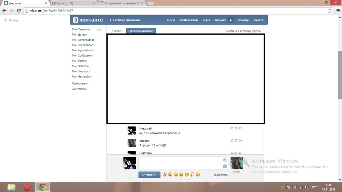Screen dimensions: 342x192
Task: Switch to the Диалоги tab
Action: 117,31
